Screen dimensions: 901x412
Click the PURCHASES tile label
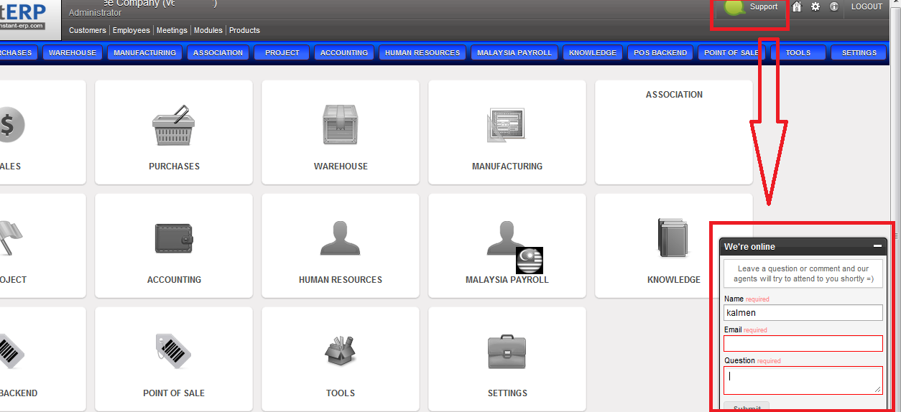point(174,166)
